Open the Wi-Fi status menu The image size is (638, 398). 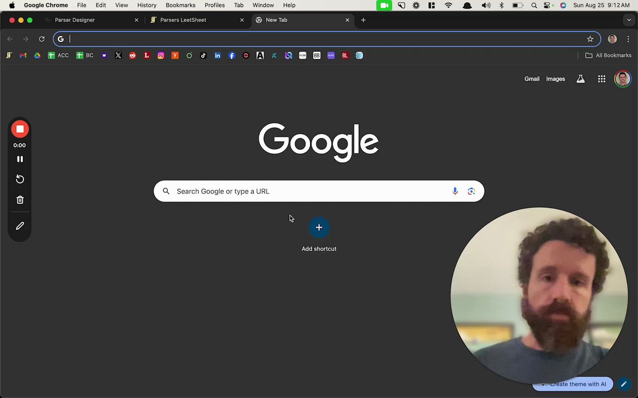pos(449,5)
